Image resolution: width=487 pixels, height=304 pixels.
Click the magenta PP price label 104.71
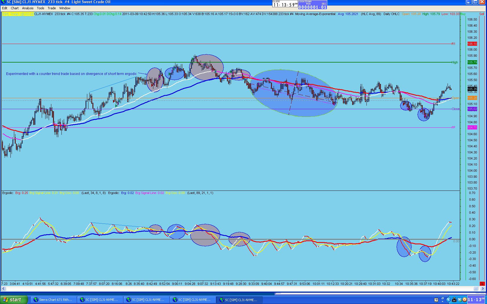[x=472, y=127]
